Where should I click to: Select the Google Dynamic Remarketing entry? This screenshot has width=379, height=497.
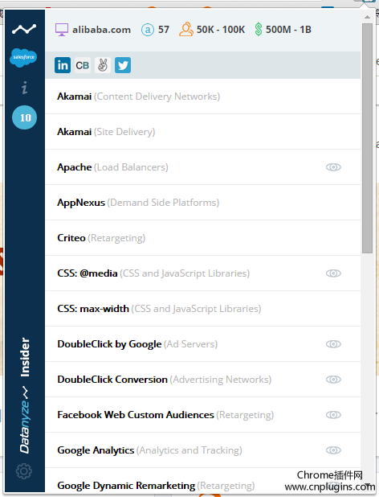203,480
